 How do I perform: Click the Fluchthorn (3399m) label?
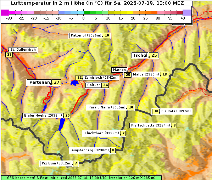[101, 133]
